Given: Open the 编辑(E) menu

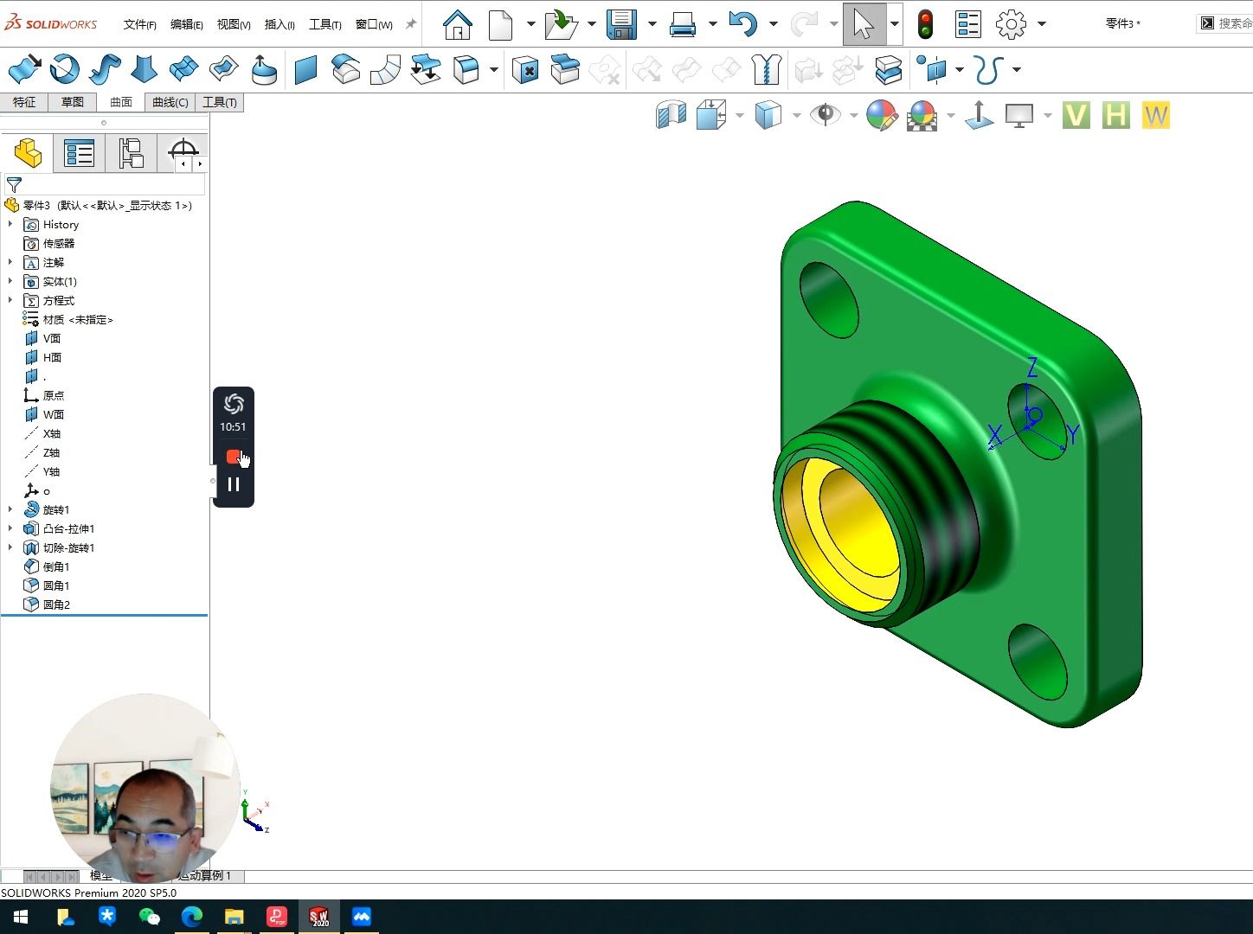Looking at the screenshot, I should click(186, 24).
